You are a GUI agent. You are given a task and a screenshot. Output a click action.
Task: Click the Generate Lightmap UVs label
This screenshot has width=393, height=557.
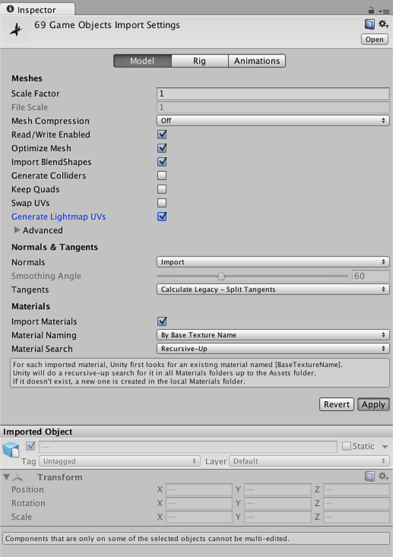coord(59,217)
